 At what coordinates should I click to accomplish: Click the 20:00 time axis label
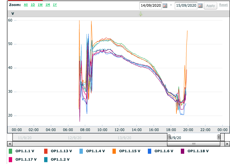pos(188,130)
